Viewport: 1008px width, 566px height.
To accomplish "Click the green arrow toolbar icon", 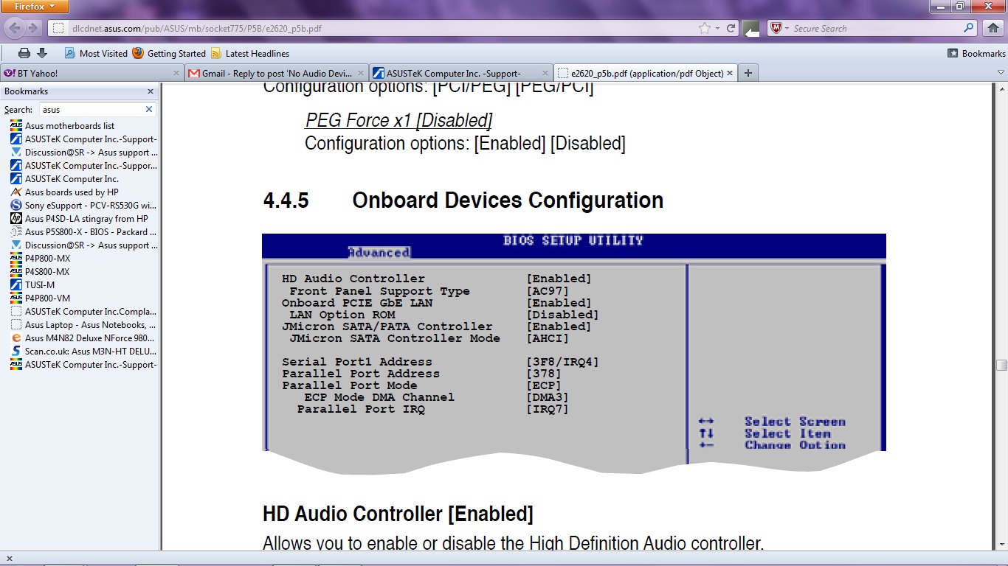I will (751, 29).
